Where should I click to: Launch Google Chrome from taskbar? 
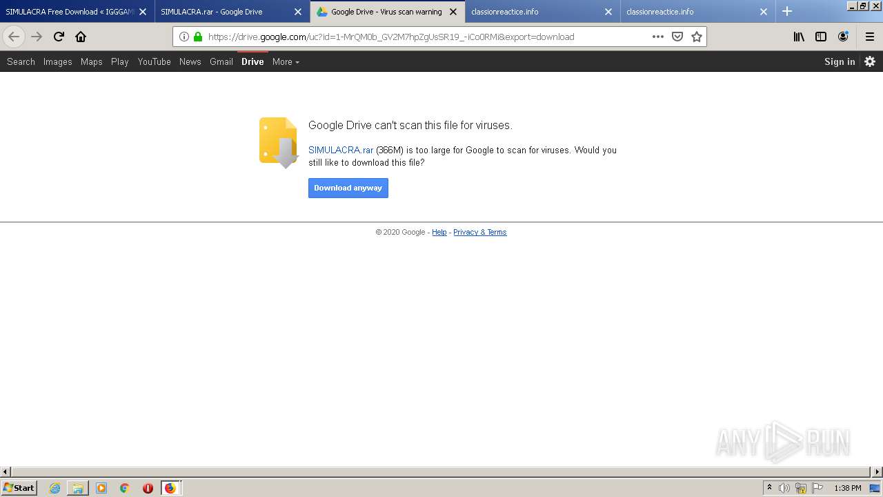click(x=125, y=488)
